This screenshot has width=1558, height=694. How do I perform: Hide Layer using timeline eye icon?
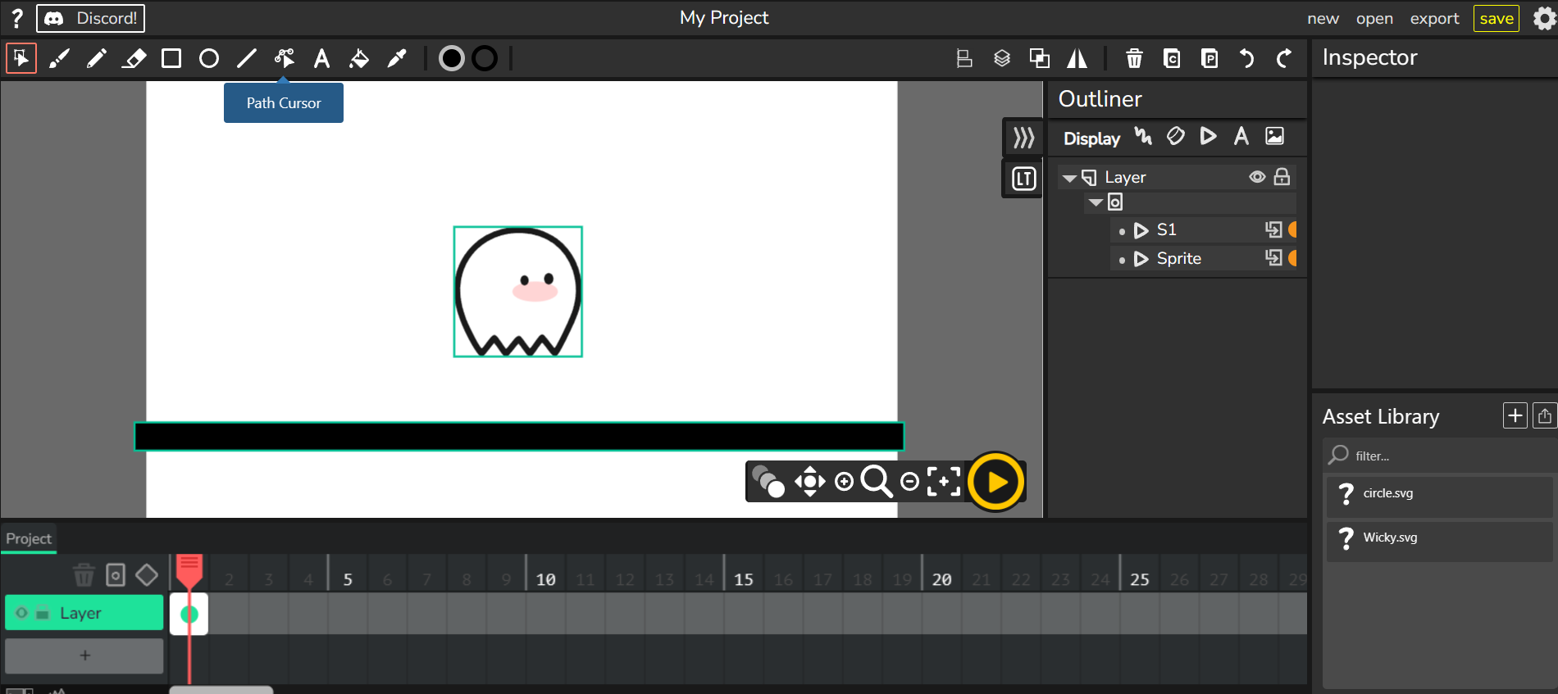click(x=22, y=613)
